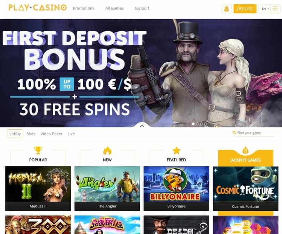Open the Support link
282x234 pixels.
click(142, 8)
